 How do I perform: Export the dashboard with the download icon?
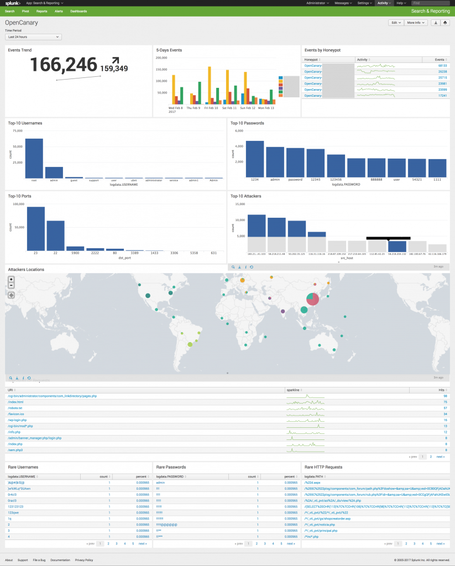coord(436,23)
